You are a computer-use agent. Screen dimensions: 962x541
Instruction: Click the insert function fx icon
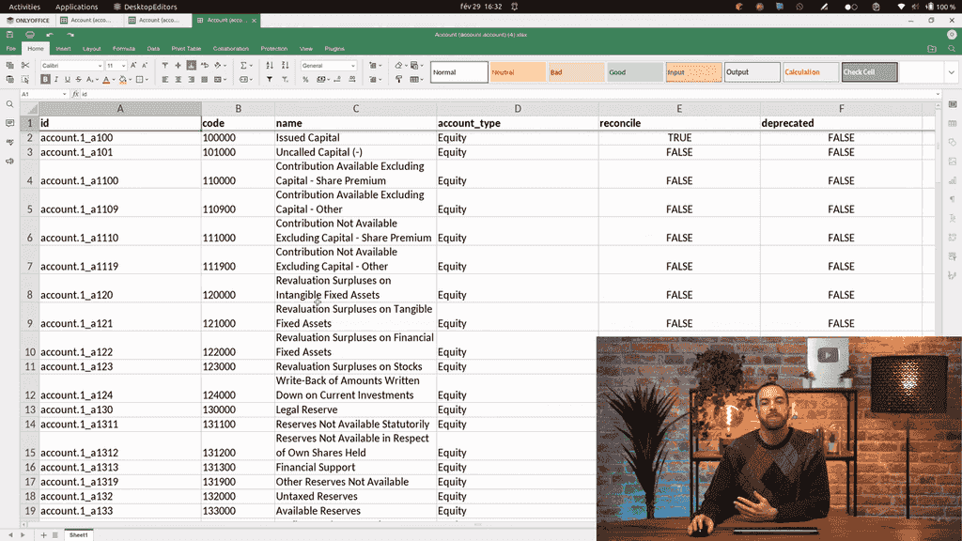75,95
